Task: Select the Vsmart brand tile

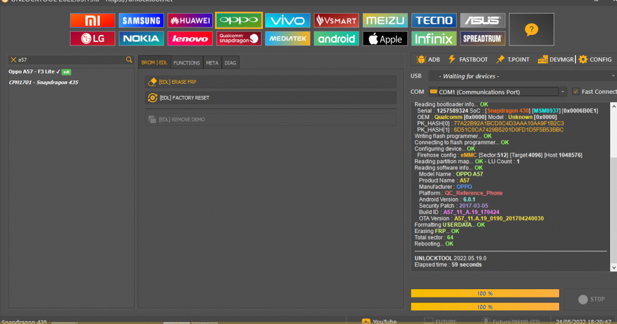Action: tap(337, 21)
